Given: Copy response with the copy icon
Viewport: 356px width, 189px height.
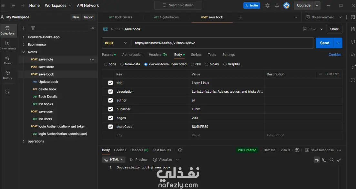Looking at the screenshot, I should 324,160.
